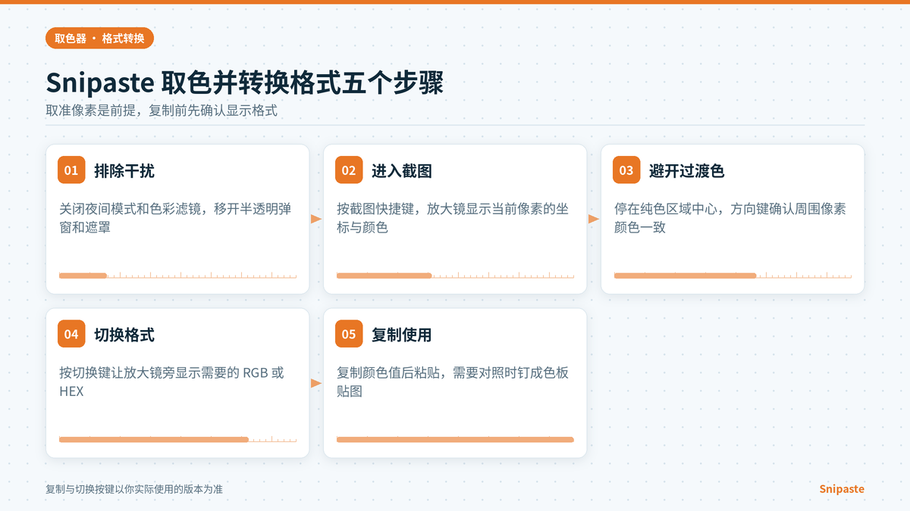Click the orange 02 step badge
This screenshot has height=511, width=910.
click(349, 170)
